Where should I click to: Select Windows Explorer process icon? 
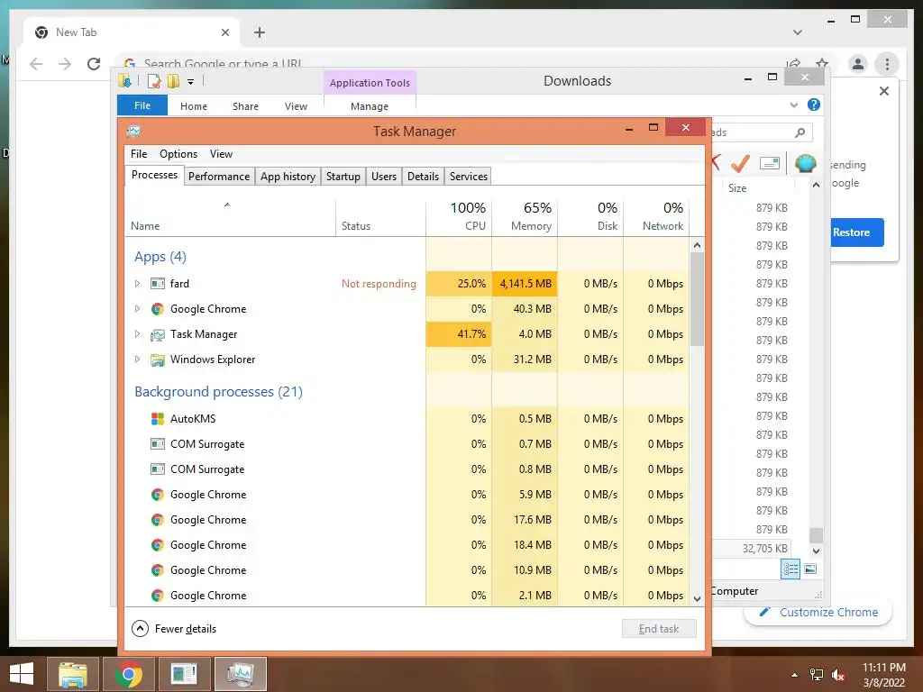click(x=157, y=360)
